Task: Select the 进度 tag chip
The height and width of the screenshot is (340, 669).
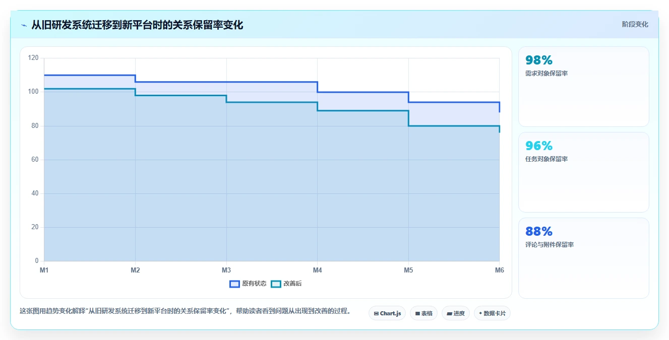Action: click(455, 313)
